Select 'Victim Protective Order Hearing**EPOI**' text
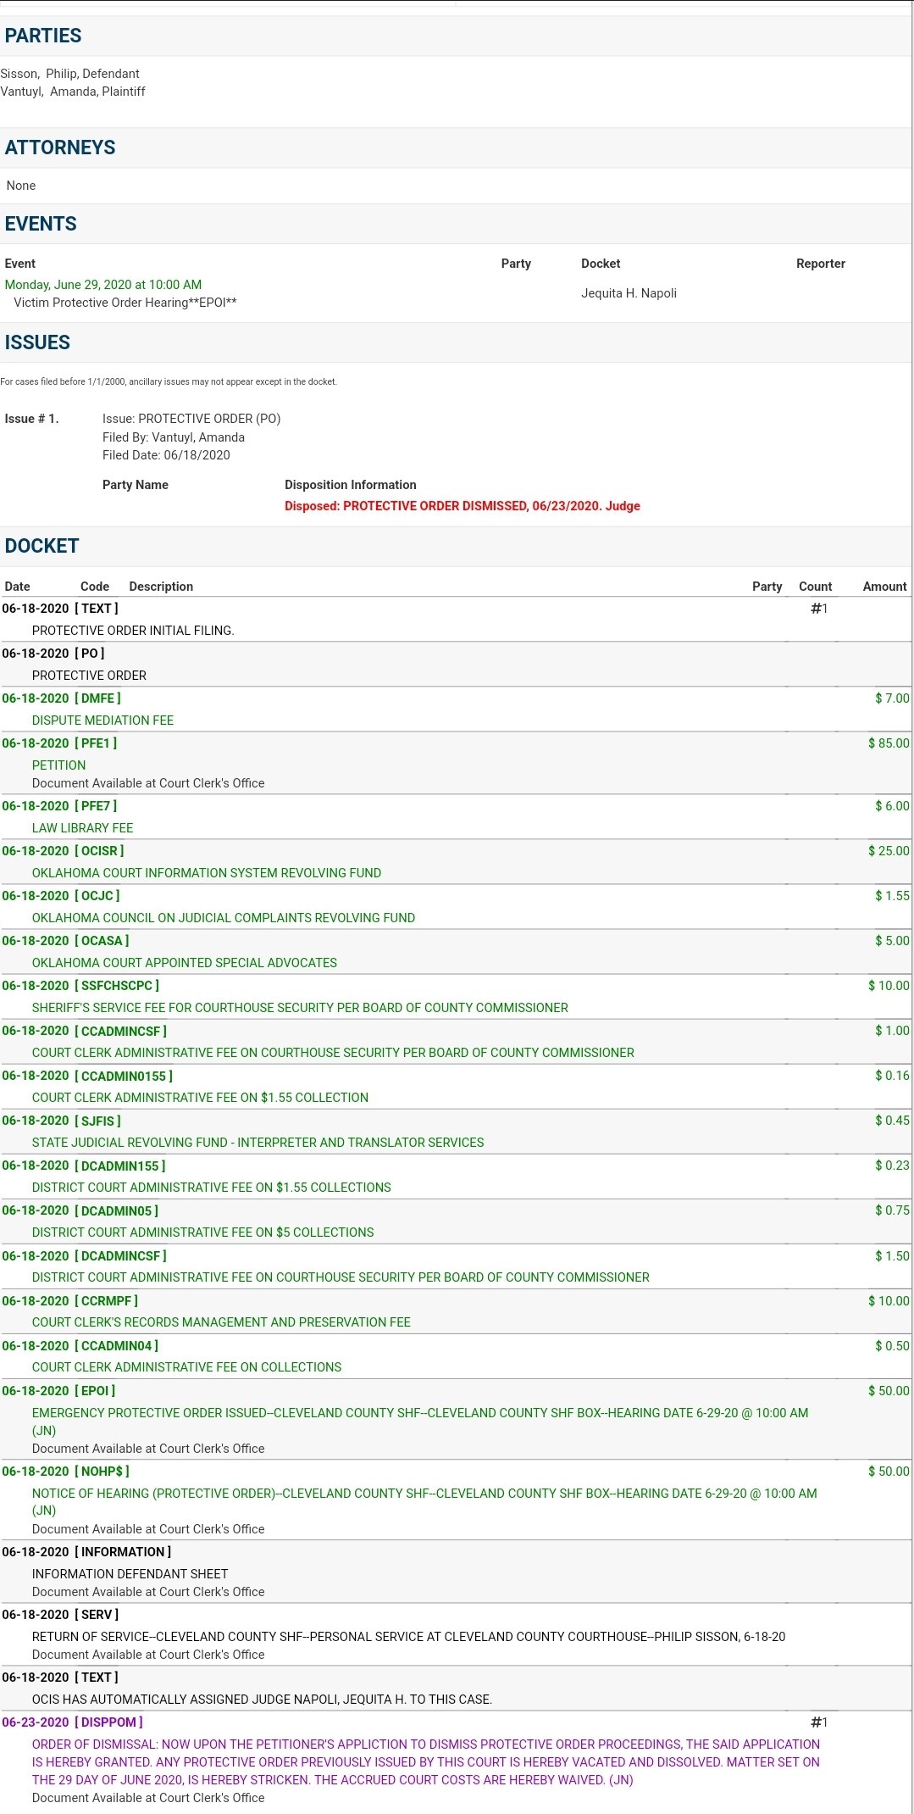 pyautogui.click(x=125, y=303)
